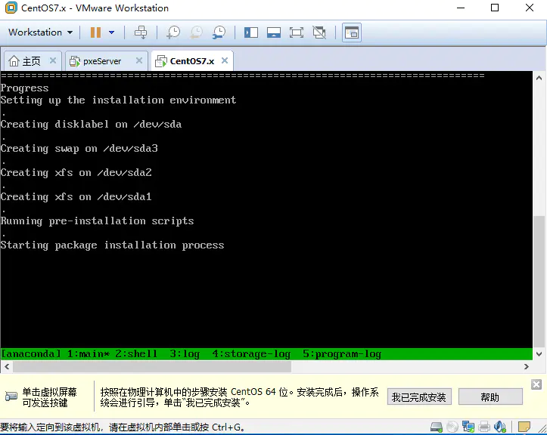Click '1:main*' in anaconda status bar
The width and height of the screenshot is (547, 435).
88,354
